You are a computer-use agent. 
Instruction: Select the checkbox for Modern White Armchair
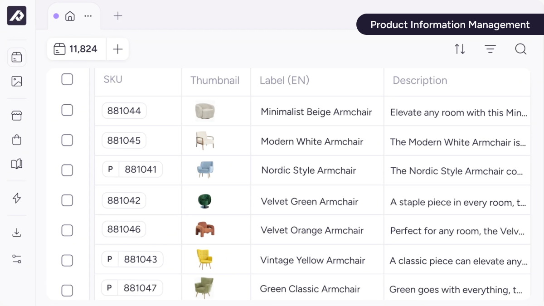67,140
